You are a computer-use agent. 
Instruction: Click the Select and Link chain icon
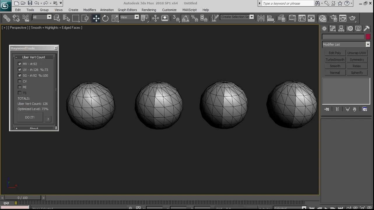(x=7, y=18)
